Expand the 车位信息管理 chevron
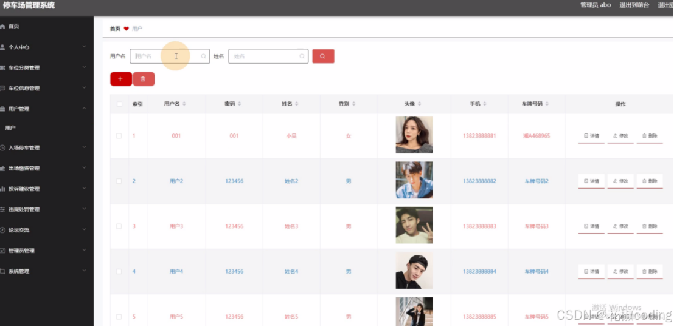 point(84,87)
